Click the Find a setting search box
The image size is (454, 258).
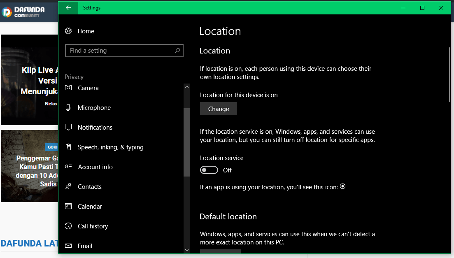(119, 51)
